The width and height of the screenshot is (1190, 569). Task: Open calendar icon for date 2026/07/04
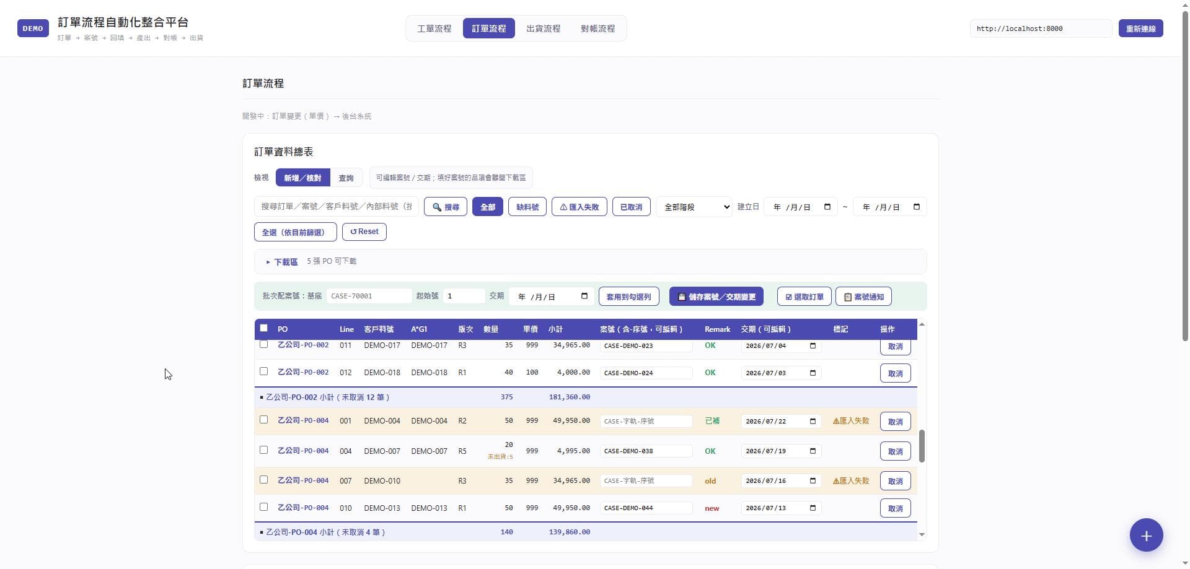click(813, 345)
